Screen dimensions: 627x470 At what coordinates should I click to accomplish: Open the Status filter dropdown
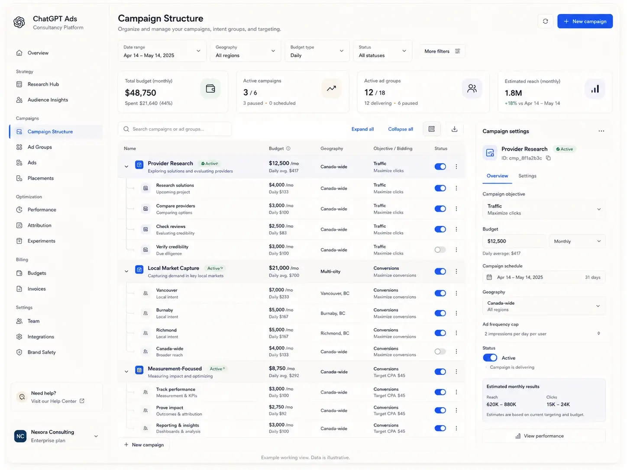coord(382,51)
